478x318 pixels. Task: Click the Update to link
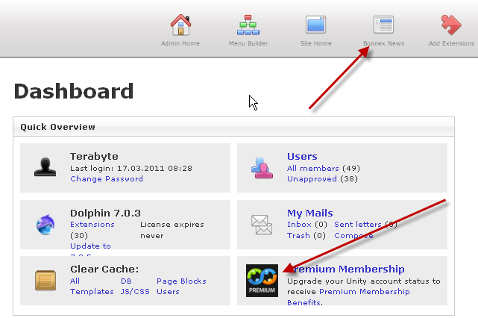point(90,246)
